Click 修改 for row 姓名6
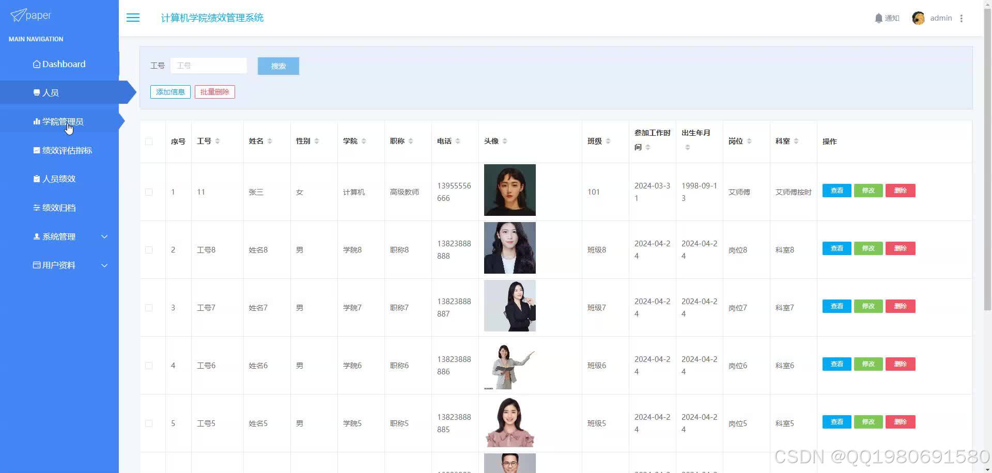 tap(869, 364)
